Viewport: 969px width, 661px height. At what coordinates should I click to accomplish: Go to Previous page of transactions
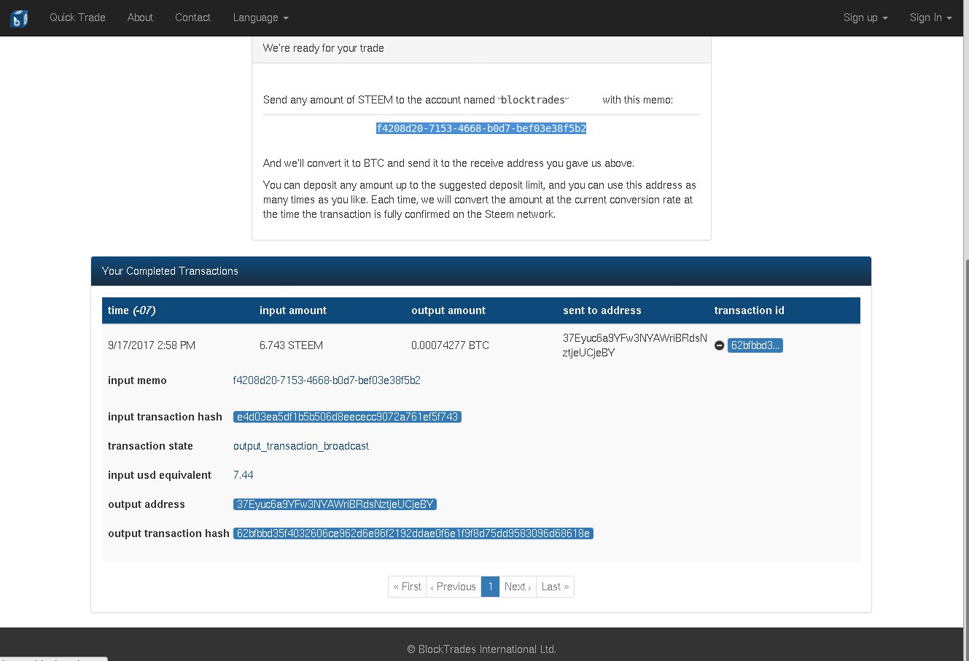(454, 587)
